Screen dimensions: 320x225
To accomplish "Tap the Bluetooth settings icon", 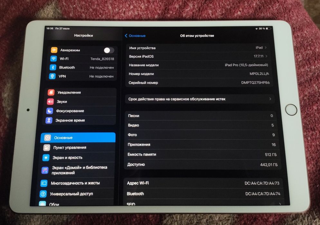I will pyautogui.click(x=53, y=67).
